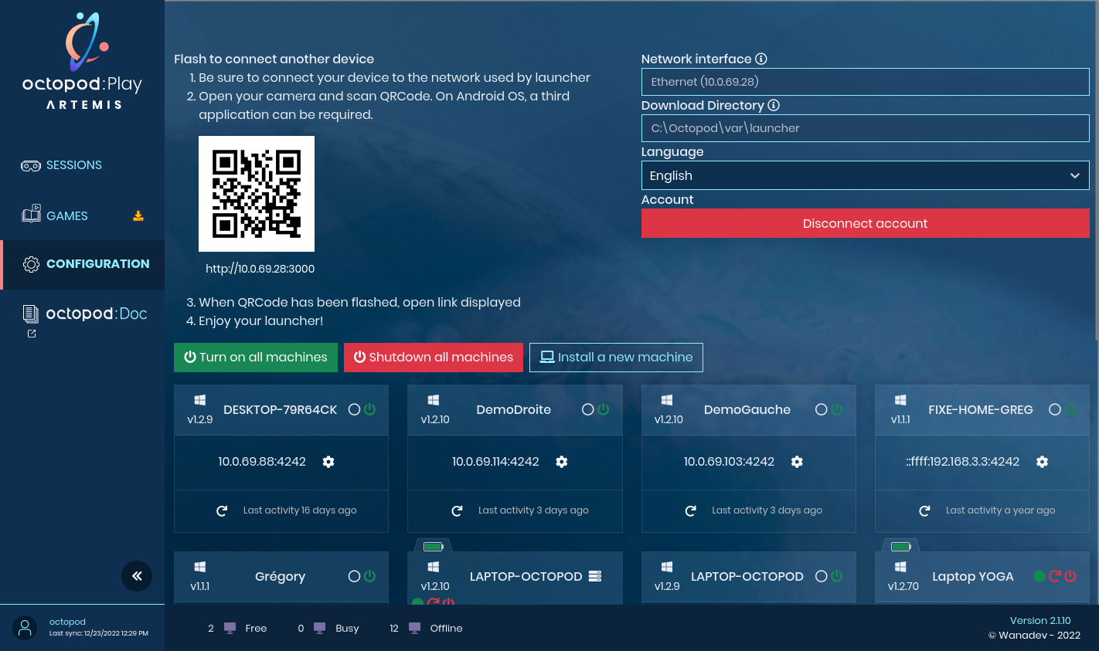Open settings gear for 10.0.69.114:4242

pyautogui.click(x=562, y=462)
